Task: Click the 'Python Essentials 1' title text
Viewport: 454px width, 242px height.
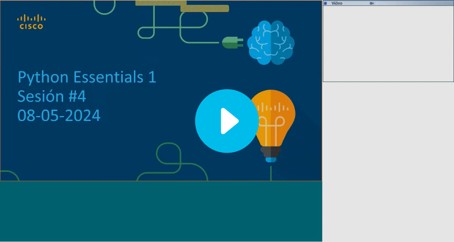Action: pos(87,77)
